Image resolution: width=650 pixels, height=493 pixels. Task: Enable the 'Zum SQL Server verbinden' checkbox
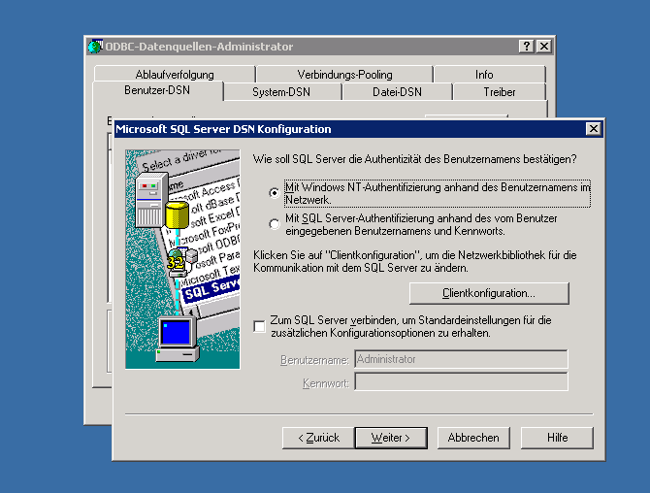[x=259, y=326]
